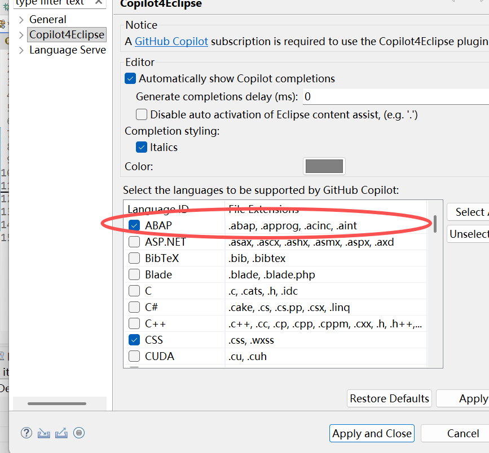489x453 pixels.
Task: Open the completion Color swatch picker
Action: click(x=324, y=166)
